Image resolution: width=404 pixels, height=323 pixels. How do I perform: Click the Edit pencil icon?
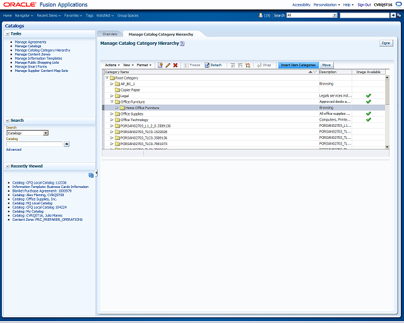coord(168,65)
